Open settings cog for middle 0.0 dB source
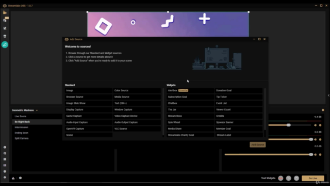Image resolution: width=330 pixels, height=186 pixels. point(320,139)
